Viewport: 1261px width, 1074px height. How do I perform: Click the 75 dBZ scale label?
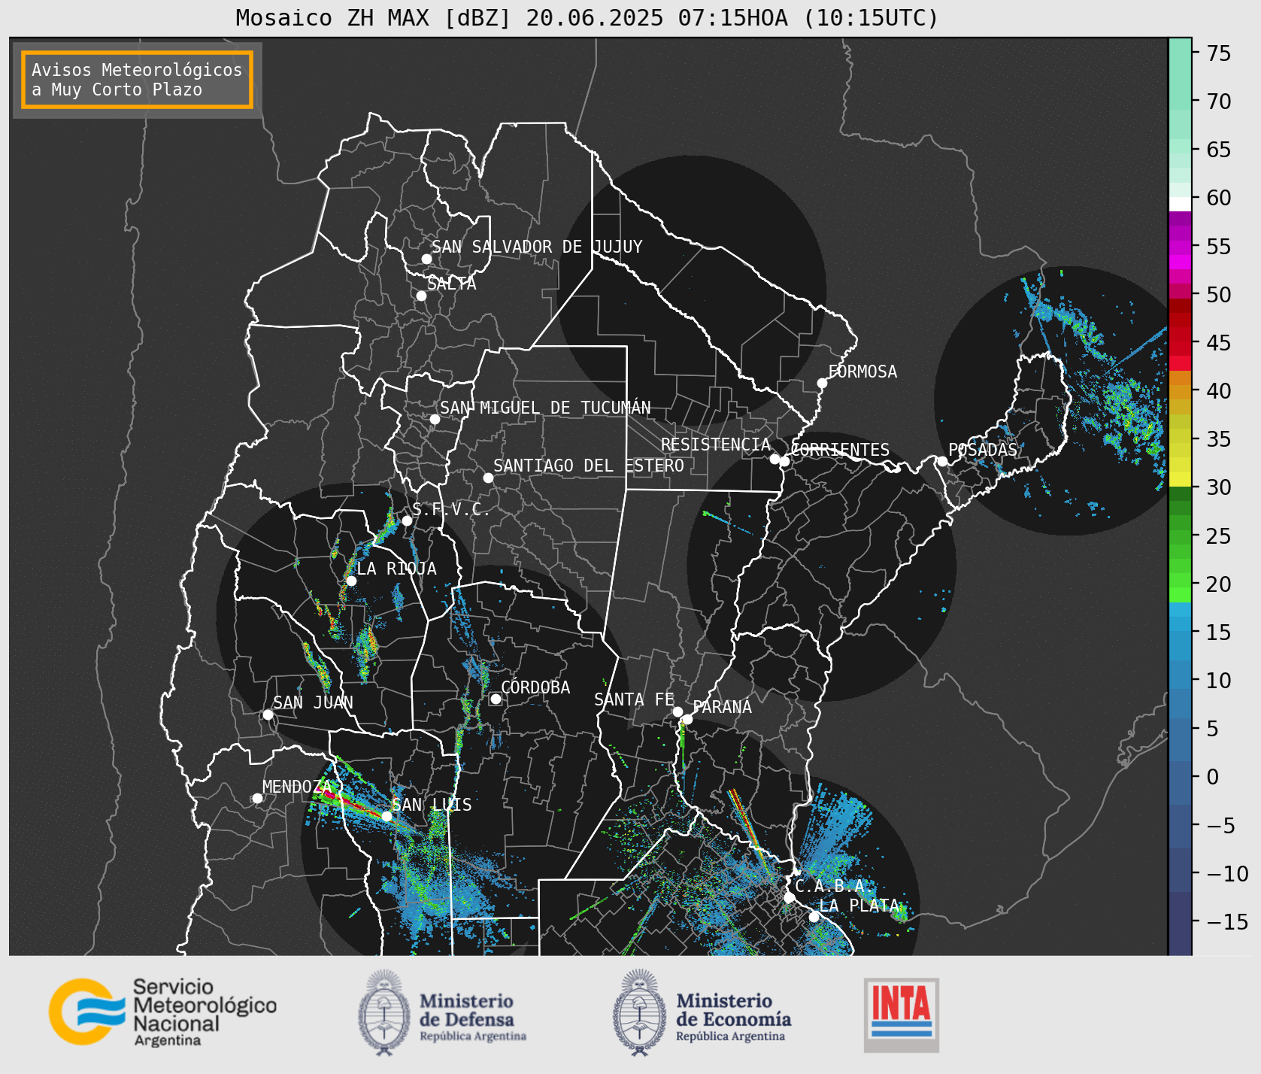1219,53
